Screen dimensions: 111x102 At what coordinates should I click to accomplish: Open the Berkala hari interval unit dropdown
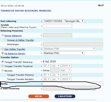click(66, 70)
